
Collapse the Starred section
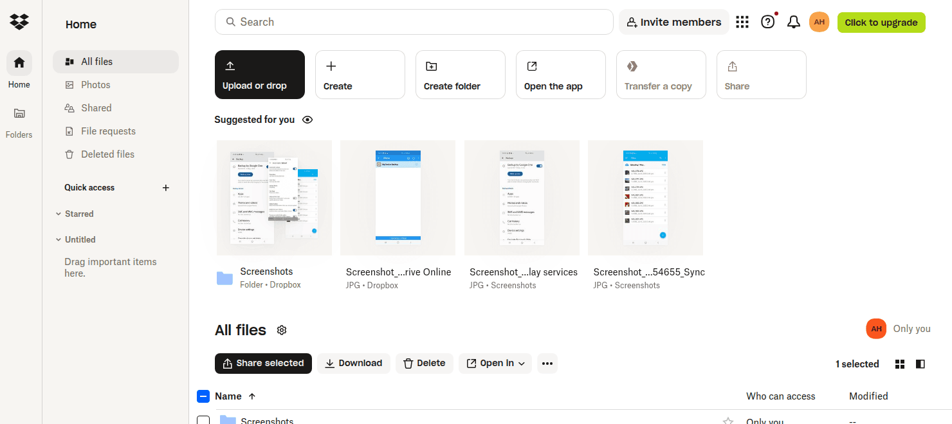(x=59, y=214)
